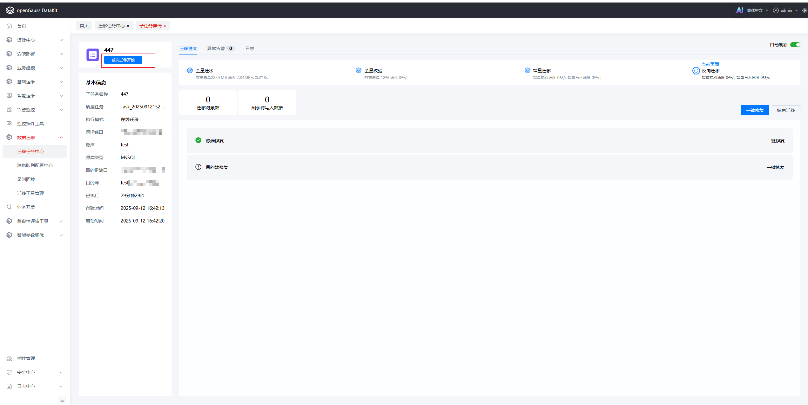Click the AI assistant icon in header
Screen dimensions: 808x405
739,10
